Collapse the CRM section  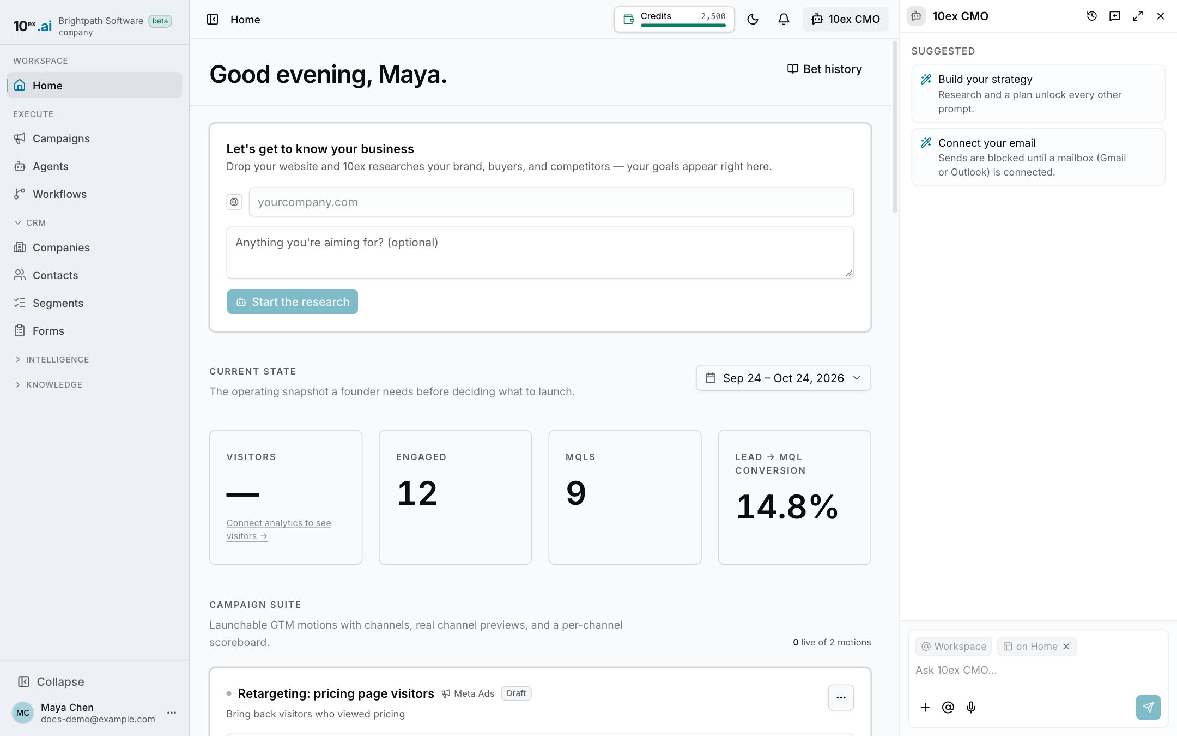coord(30,223)
